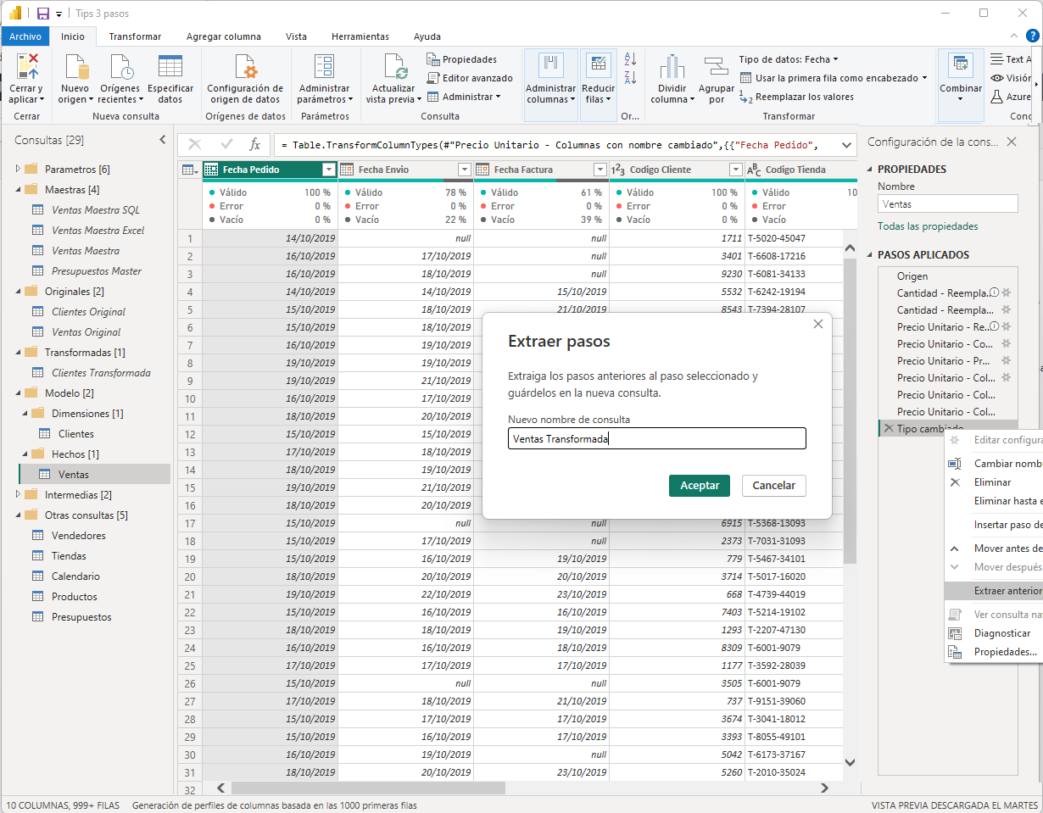Switch to the Transformar ribbon tab
Viewport: 1043px width, 813px height.
[135, 36]
